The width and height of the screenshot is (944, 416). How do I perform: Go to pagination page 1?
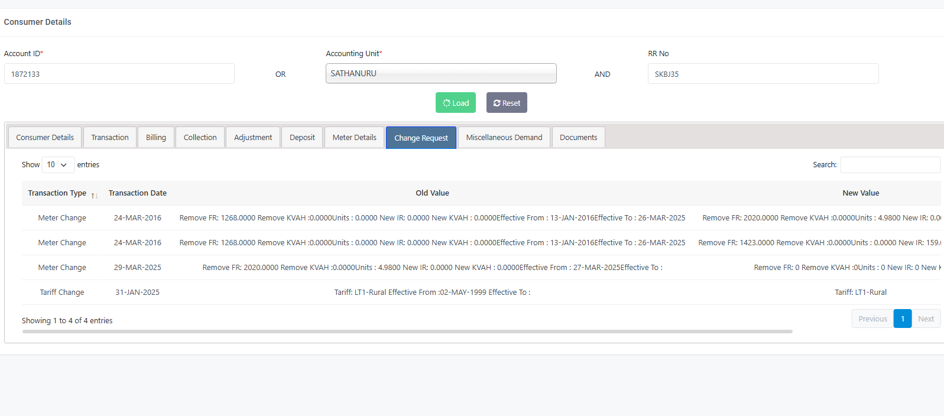(x=903, y=318)
